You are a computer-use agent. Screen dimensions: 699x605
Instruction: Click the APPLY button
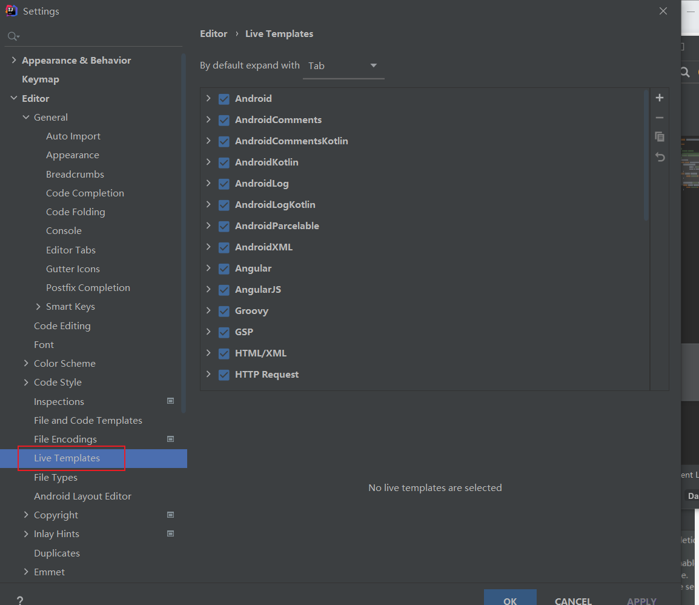pos(642,600)
